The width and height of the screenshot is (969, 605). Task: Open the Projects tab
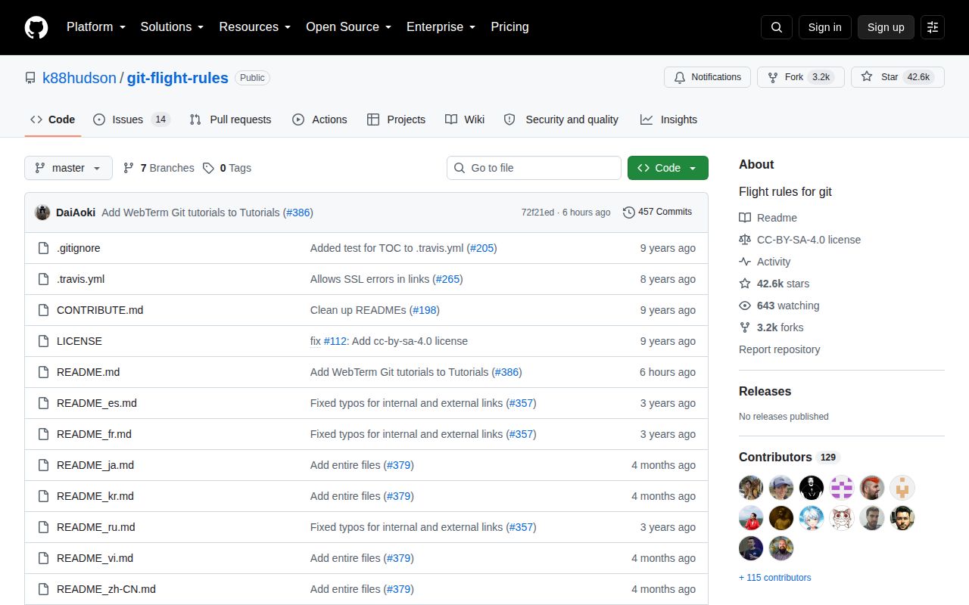pos(396,119)
